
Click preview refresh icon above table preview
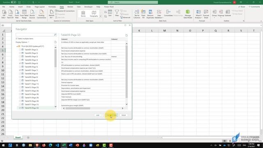click(x=126, y=35)
